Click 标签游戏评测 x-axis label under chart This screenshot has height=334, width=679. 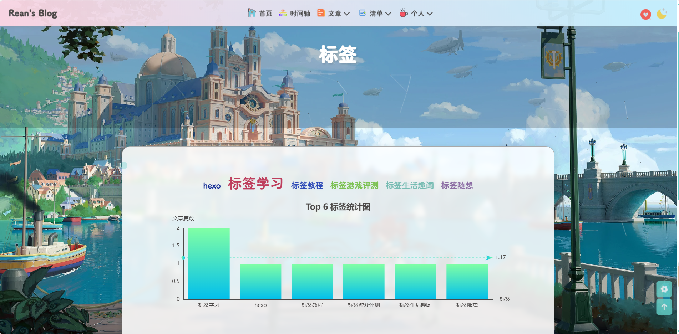tap(364, 305)
